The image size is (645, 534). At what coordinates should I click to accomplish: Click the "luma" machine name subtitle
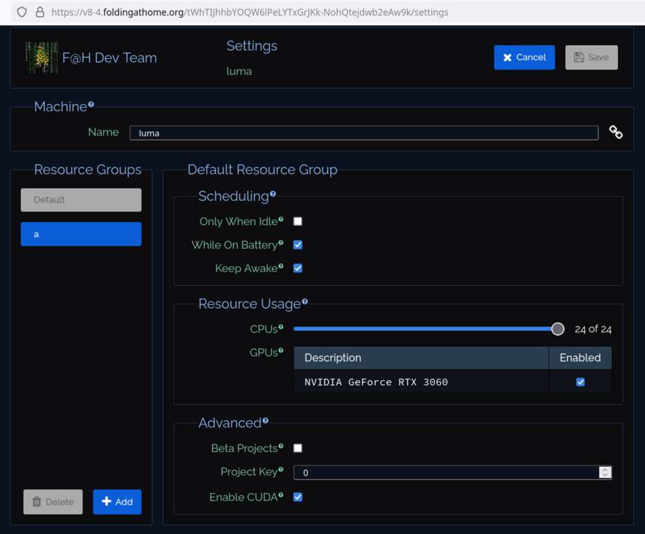coord(239,71)
